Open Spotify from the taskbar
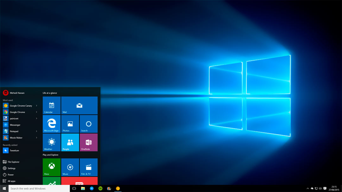The width and height of the screenshot is (342, 192). [100, 189]
